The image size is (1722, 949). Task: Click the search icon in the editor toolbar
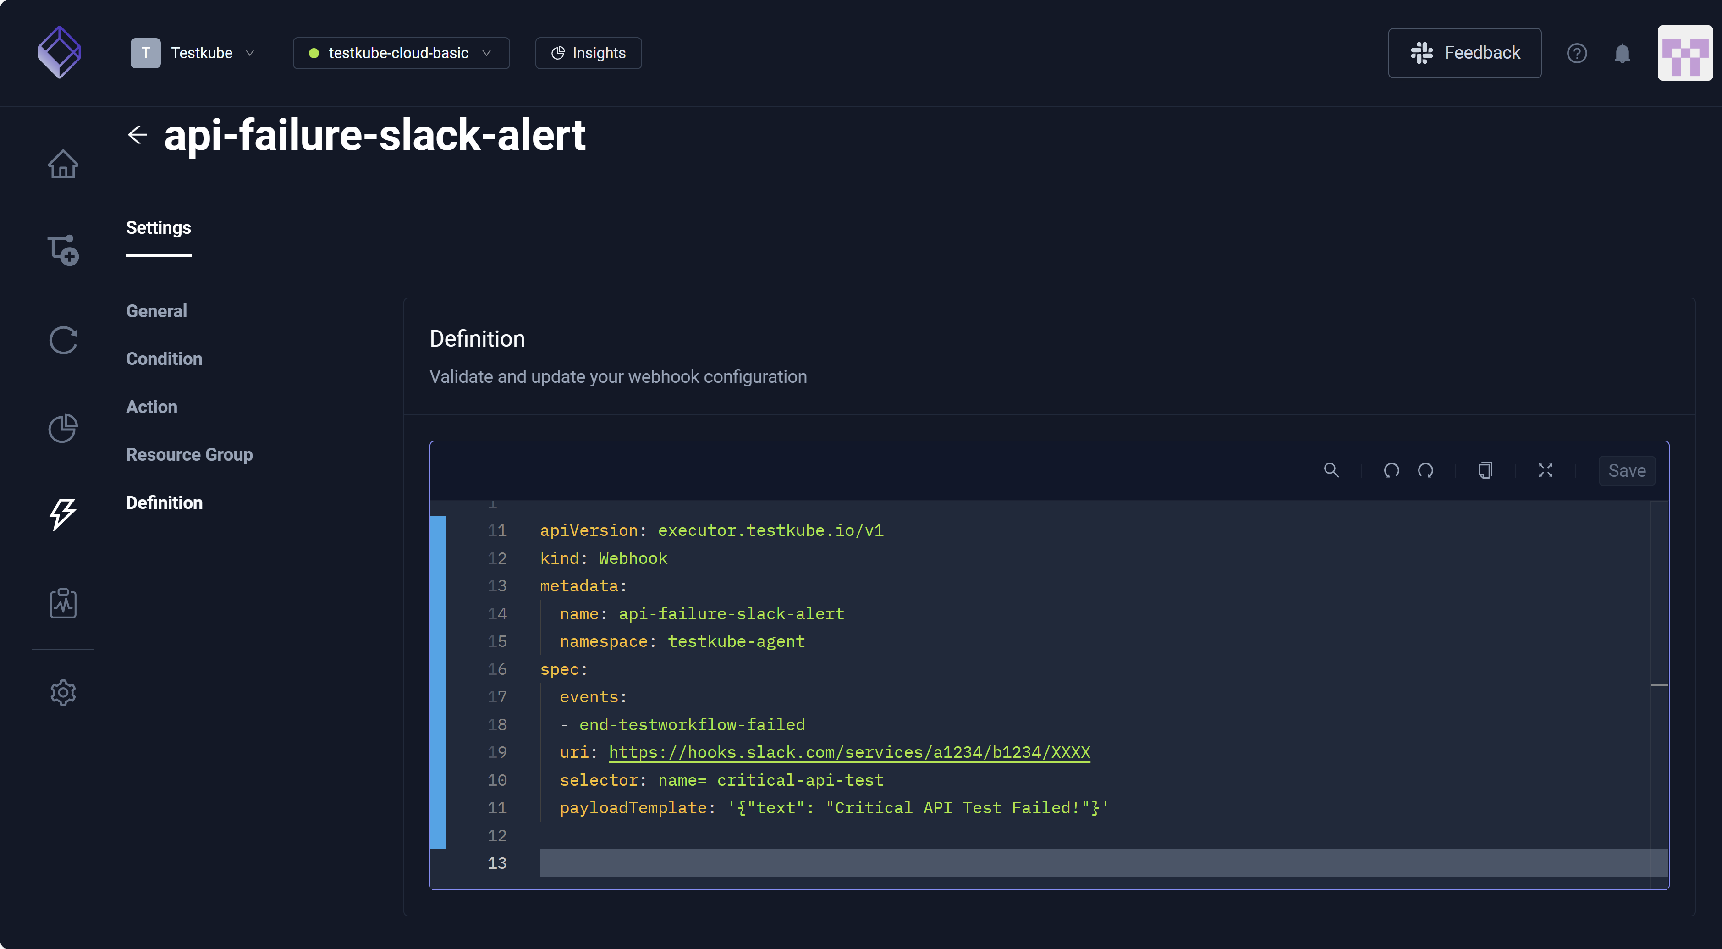(1331, 470)
